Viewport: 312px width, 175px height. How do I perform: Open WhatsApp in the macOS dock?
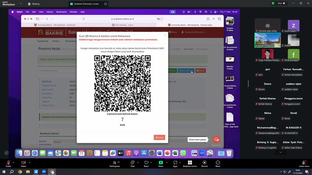tap(183, 153)
